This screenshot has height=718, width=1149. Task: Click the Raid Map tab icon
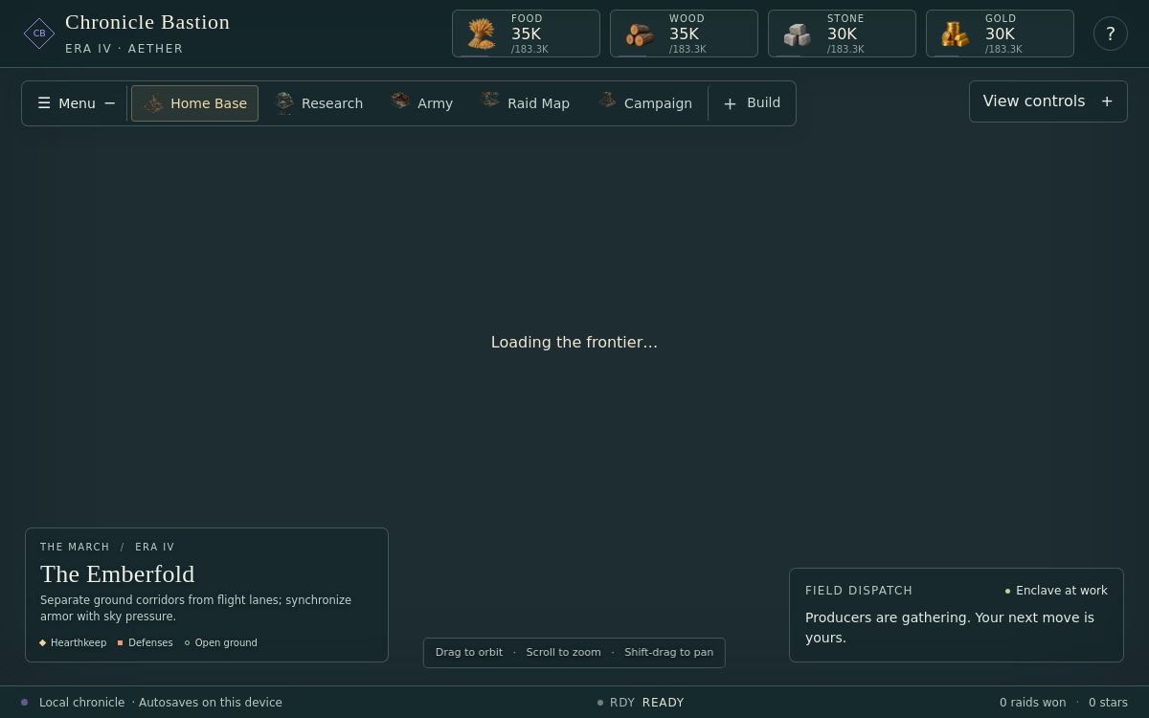pyautogui.click(x=490, y=100)
